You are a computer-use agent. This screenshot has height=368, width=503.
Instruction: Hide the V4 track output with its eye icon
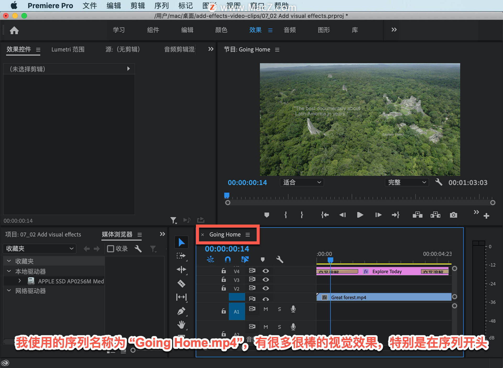click(265, 271)
